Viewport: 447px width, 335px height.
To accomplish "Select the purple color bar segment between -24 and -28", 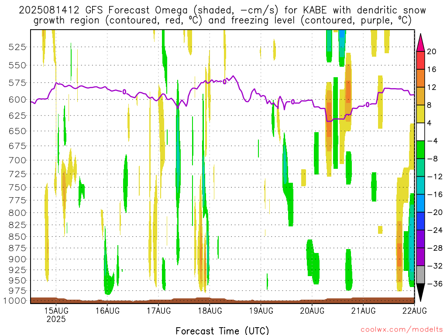I will 420,239.
